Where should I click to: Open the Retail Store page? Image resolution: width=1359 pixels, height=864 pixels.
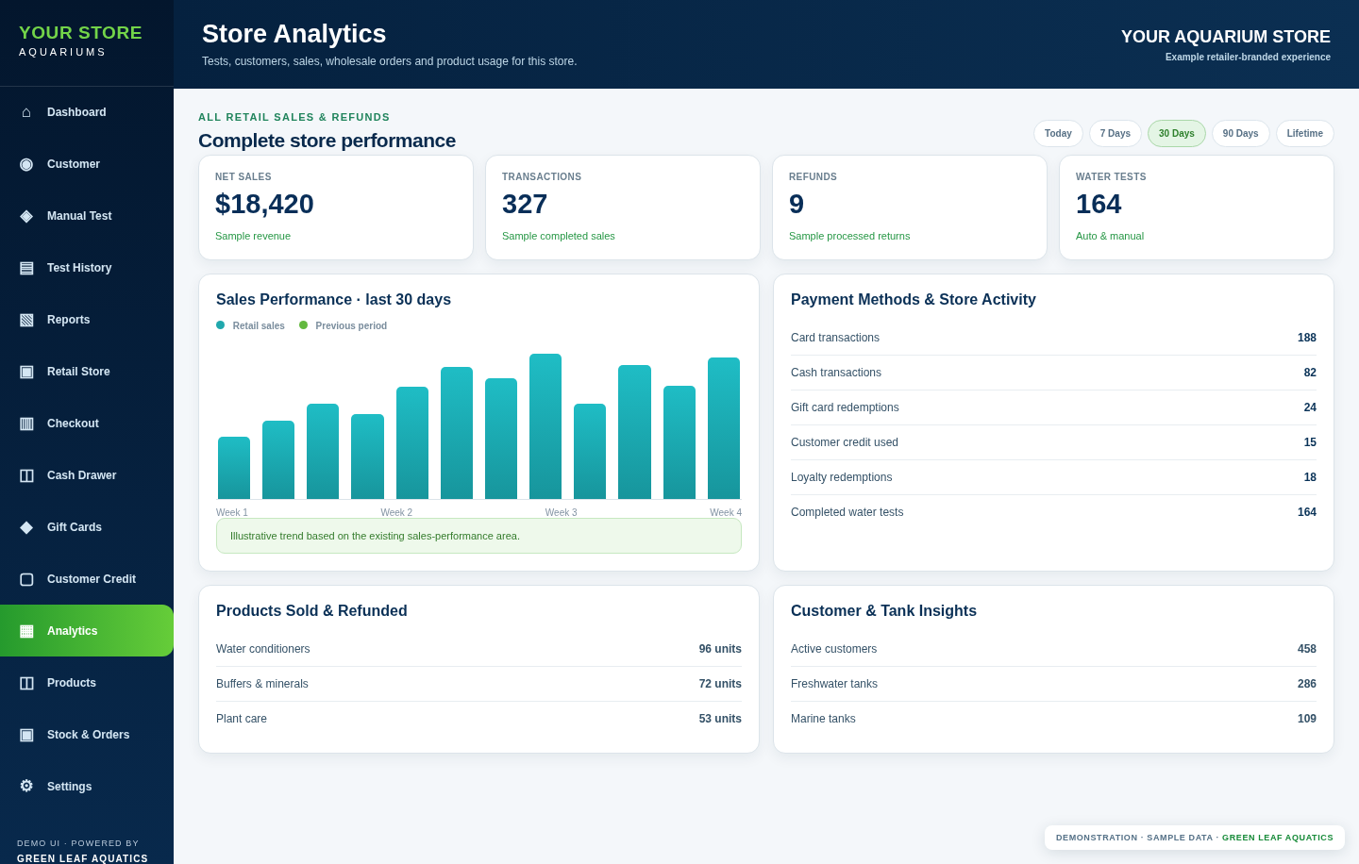pos(87,372)
